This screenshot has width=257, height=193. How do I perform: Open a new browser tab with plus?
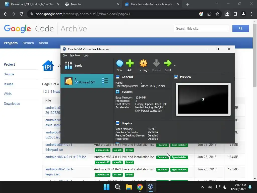(188, 4)
